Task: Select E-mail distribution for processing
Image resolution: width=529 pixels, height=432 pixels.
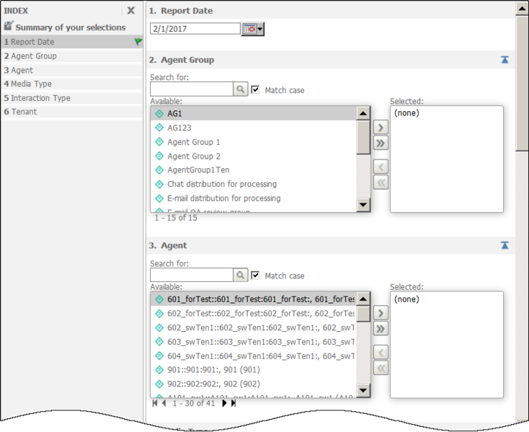Action: coord(254,198)
